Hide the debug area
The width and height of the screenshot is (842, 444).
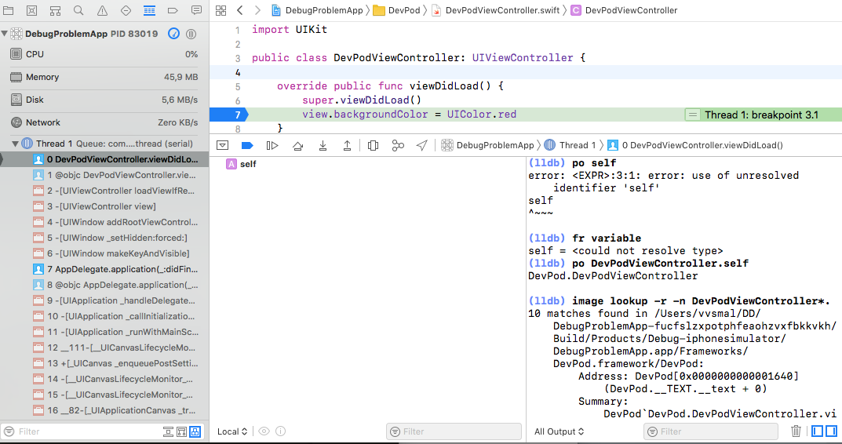[x=222, y=145]
